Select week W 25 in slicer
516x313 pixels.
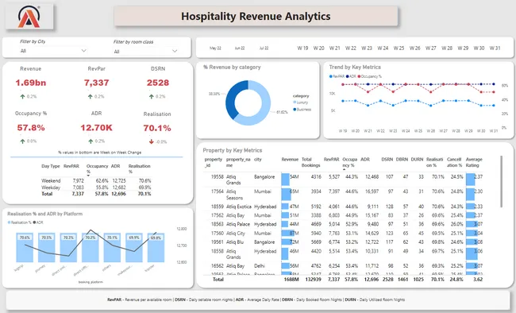pyautogui.click(x=399, y=48)
